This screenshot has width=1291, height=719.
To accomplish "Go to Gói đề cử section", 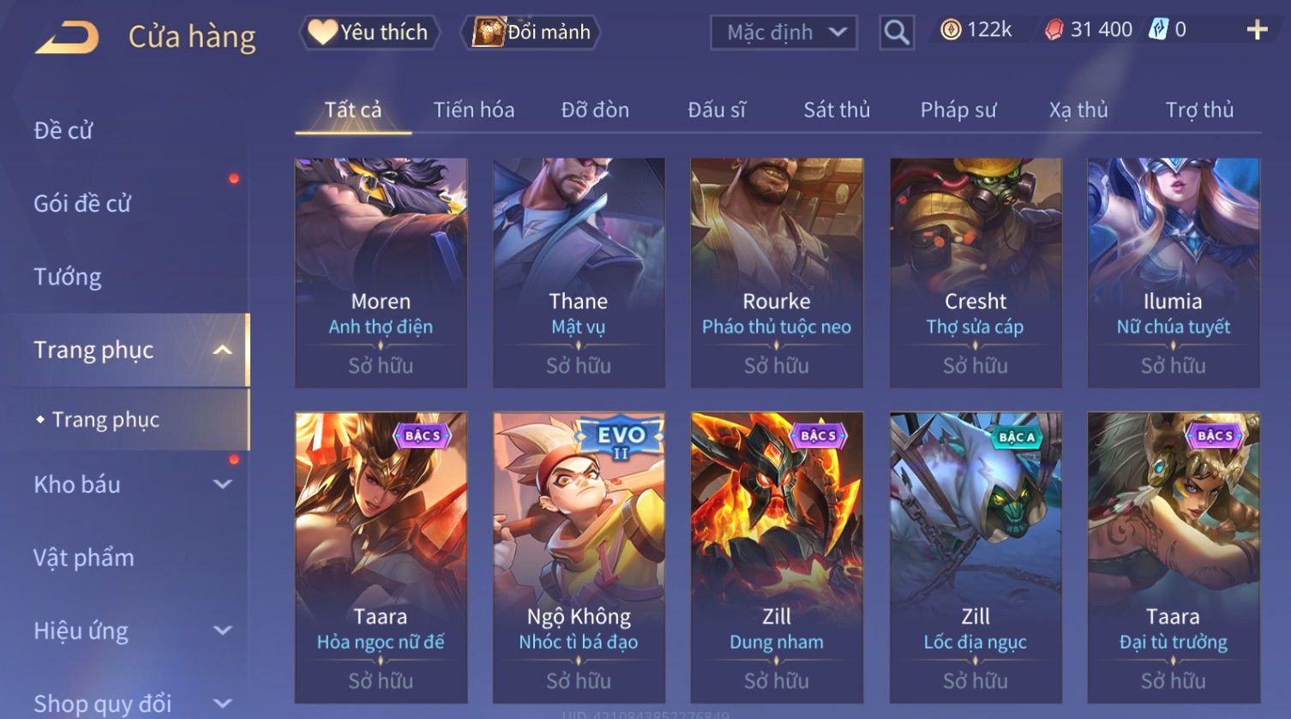I will (x=82, y=203).
